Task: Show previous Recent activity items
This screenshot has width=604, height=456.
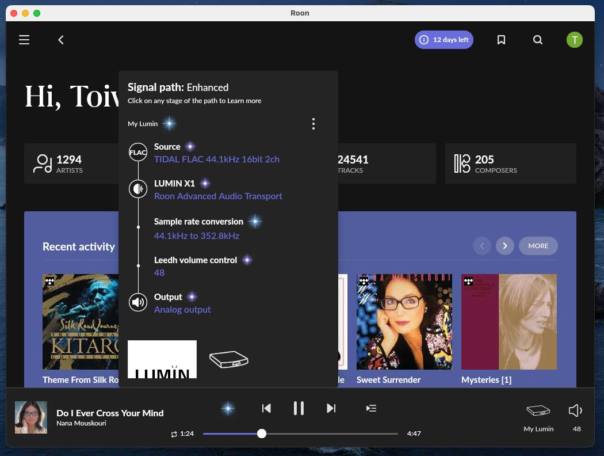Action: 482,245
